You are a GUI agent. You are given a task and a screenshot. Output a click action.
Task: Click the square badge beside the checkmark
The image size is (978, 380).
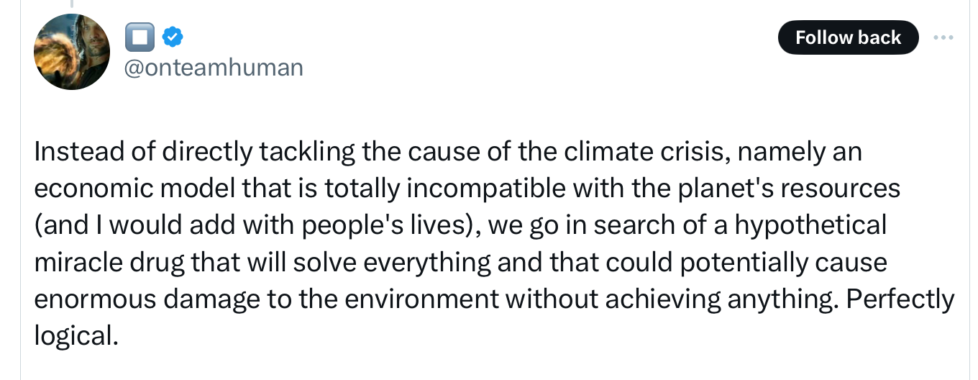click(140, 37)
